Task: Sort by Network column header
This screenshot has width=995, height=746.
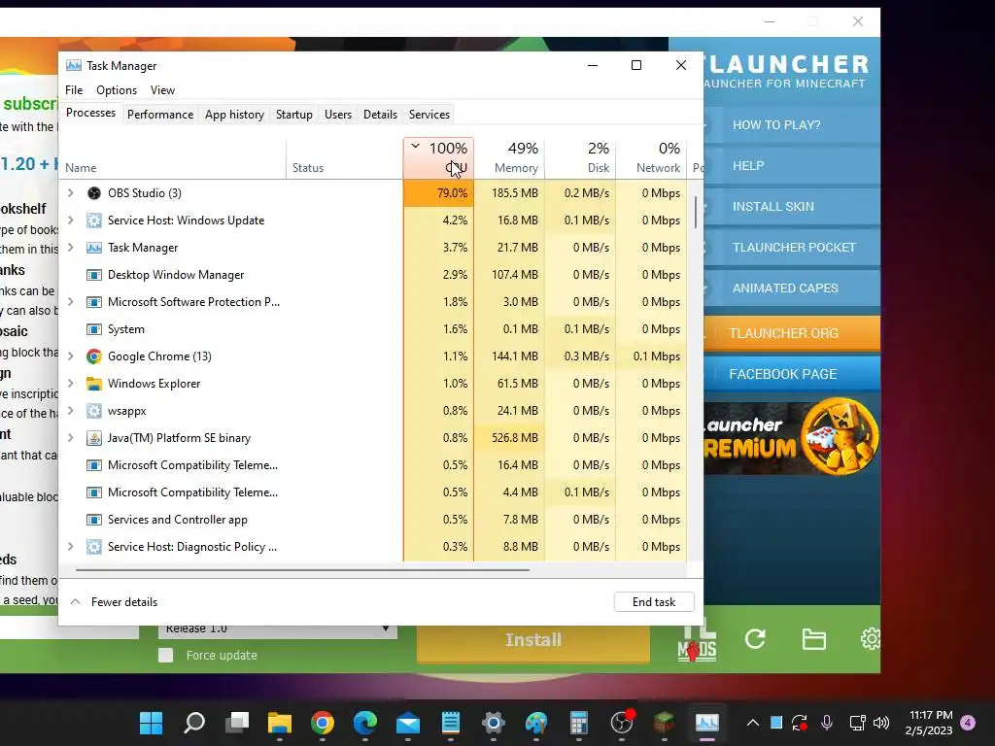Action: click(652, 158)
